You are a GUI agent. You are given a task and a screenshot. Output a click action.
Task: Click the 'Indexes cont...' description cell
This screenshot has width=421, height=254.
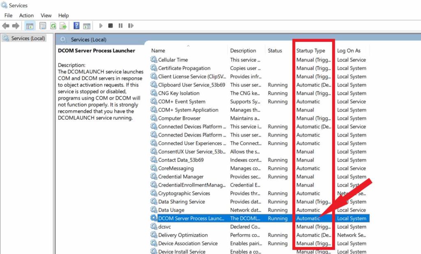click(x=246, y=160)
